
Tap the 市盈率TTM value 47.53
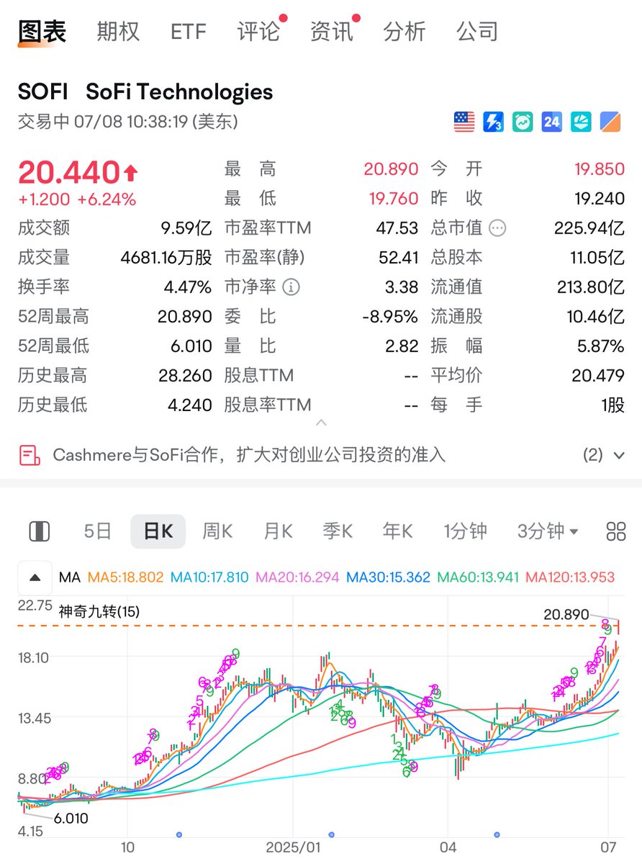click(397, 228)
